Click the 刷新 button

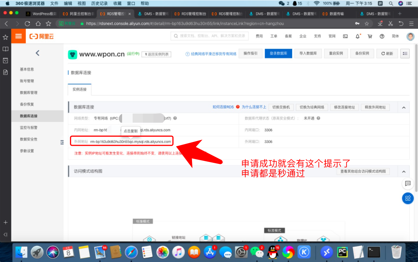click(x=387, y=53)
